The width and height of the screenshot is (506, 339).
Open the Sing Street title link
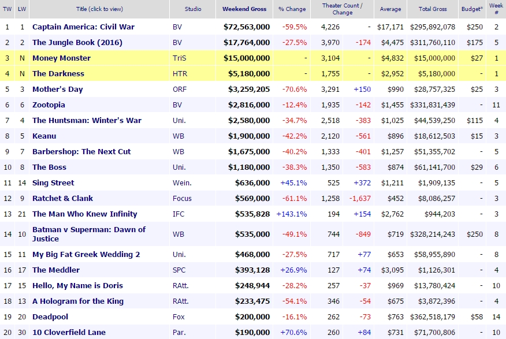53,183
